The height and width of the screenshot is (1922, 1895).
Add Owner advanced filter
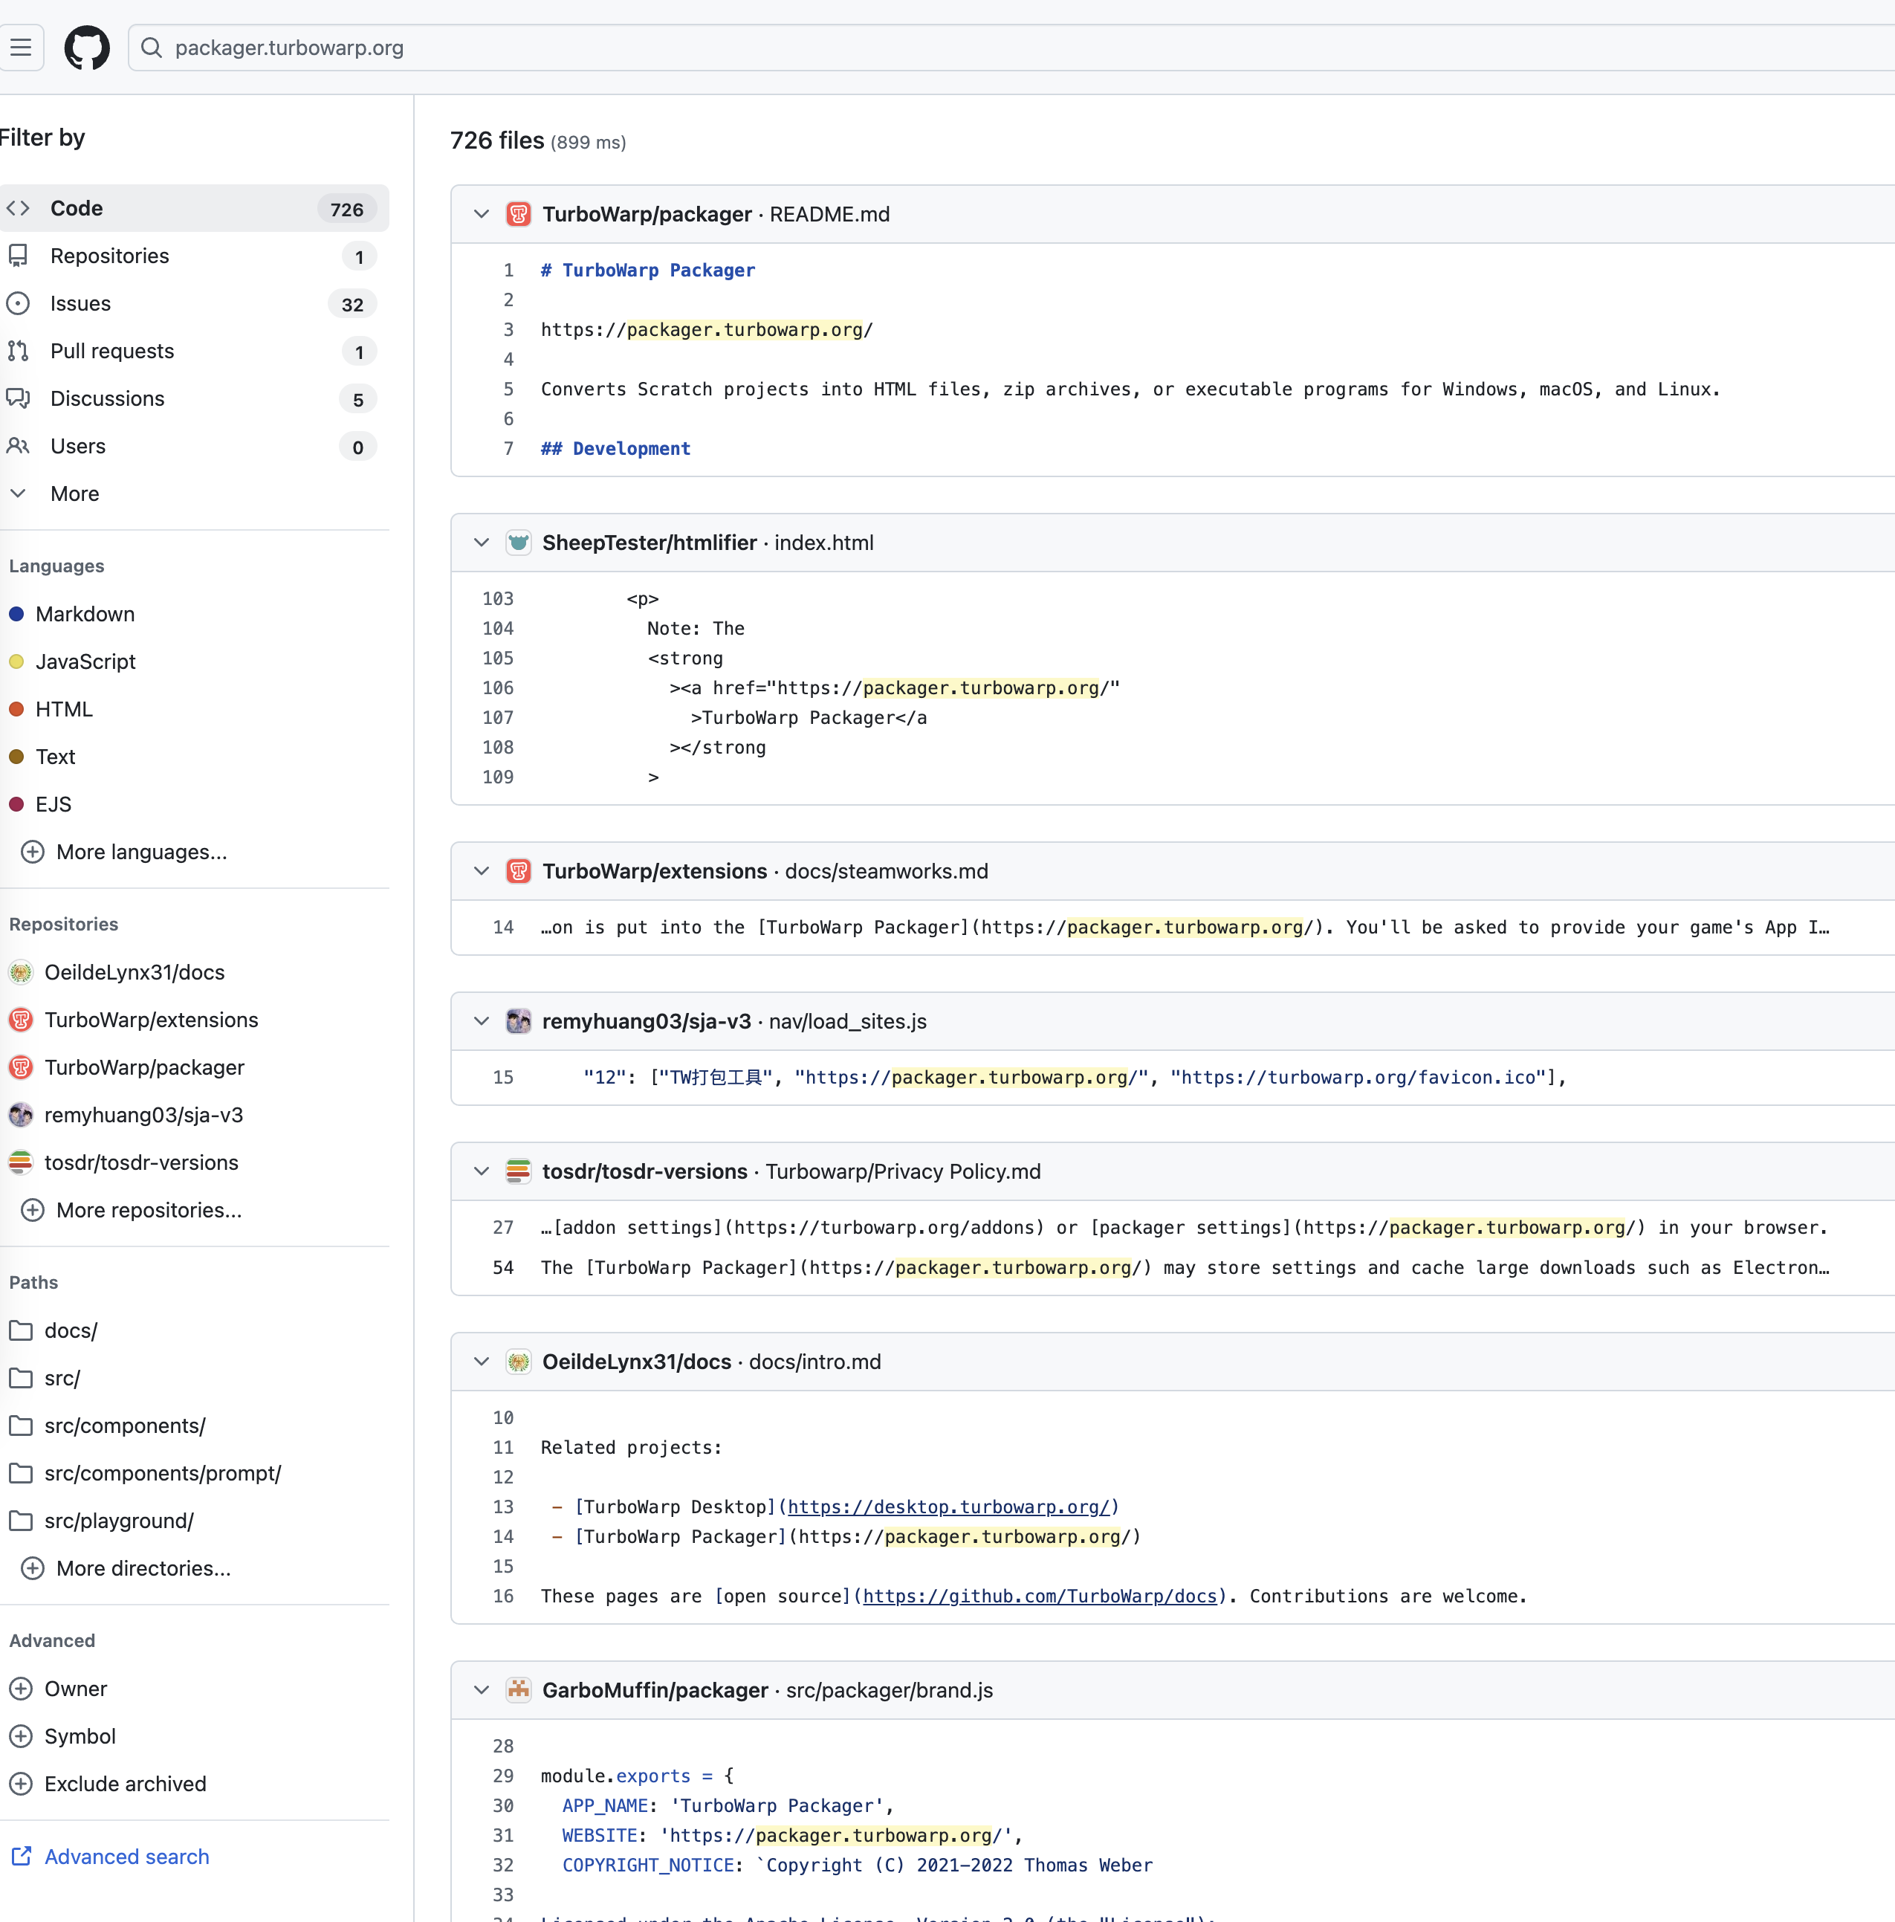58,1688
